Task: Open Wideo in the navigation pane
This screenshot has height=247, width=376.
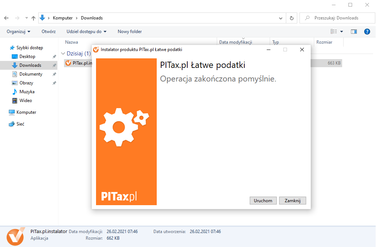Action: pos(25,101)
